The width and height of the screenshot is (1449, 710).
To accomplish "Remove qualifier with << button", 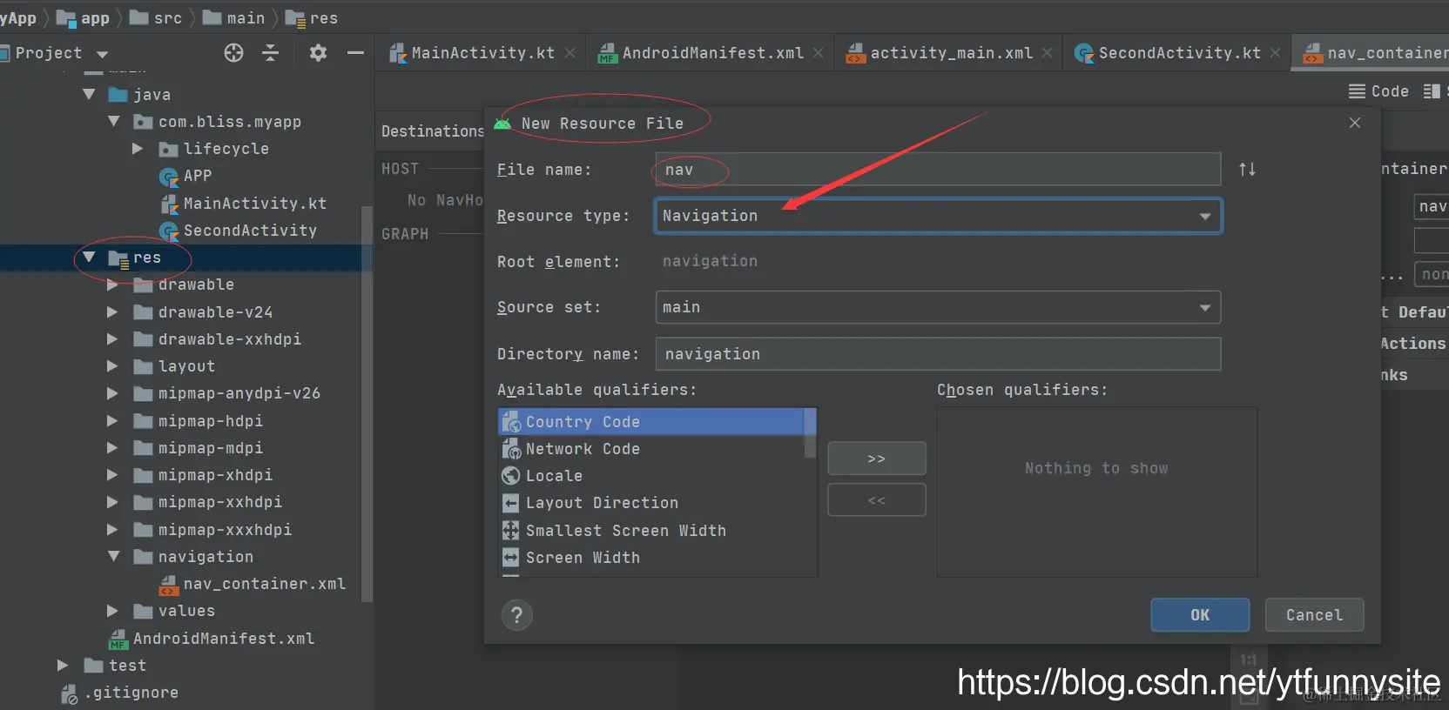I will (x=876, y=500).
